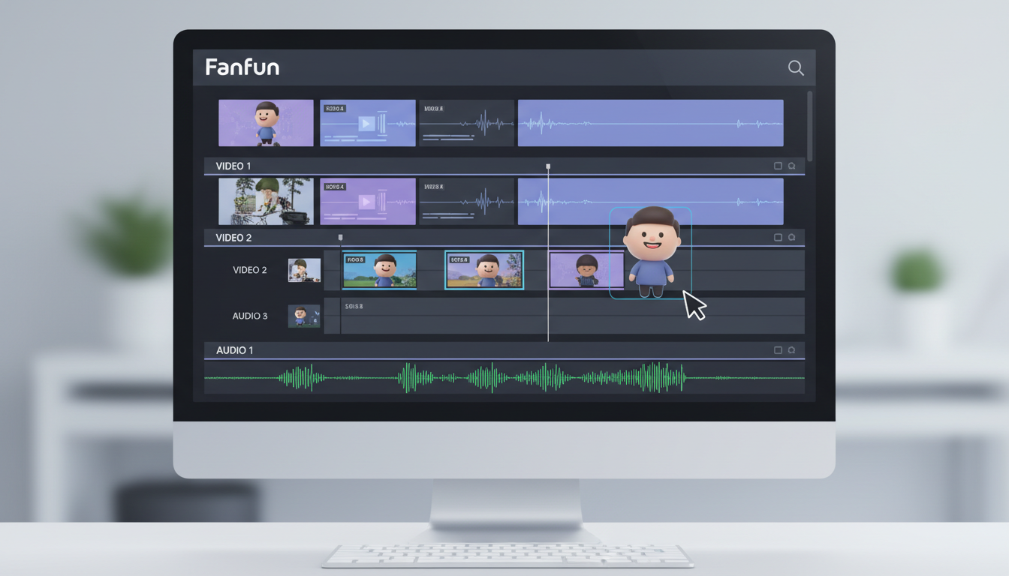This screenshot has height=576, width=1009.
Task: Click the round magnifier icon in VIDEO 1 header
Action: (791, 166)
